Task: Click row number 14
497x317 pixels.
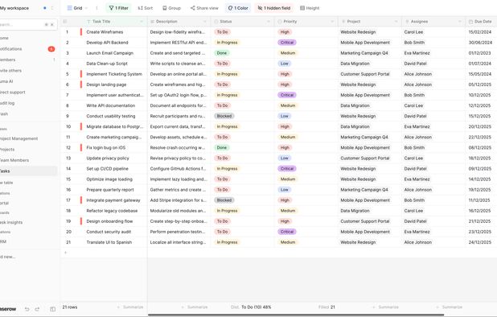Action: click(68, 169)
